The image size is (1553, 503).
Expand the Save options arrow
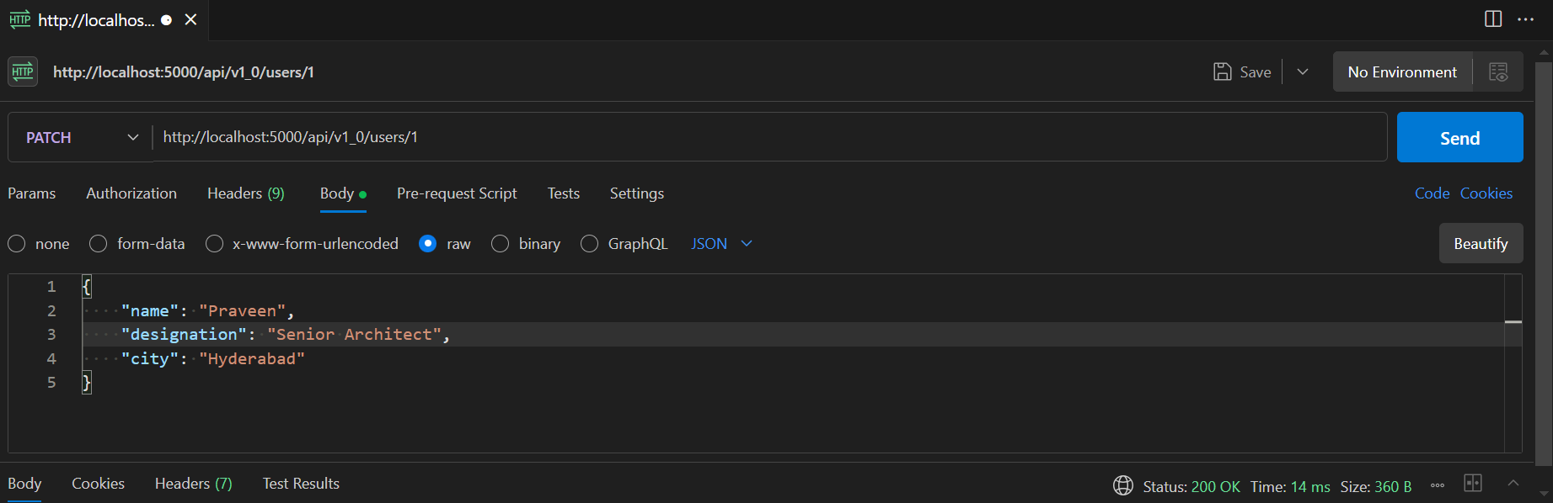[x=1303, y=71]
